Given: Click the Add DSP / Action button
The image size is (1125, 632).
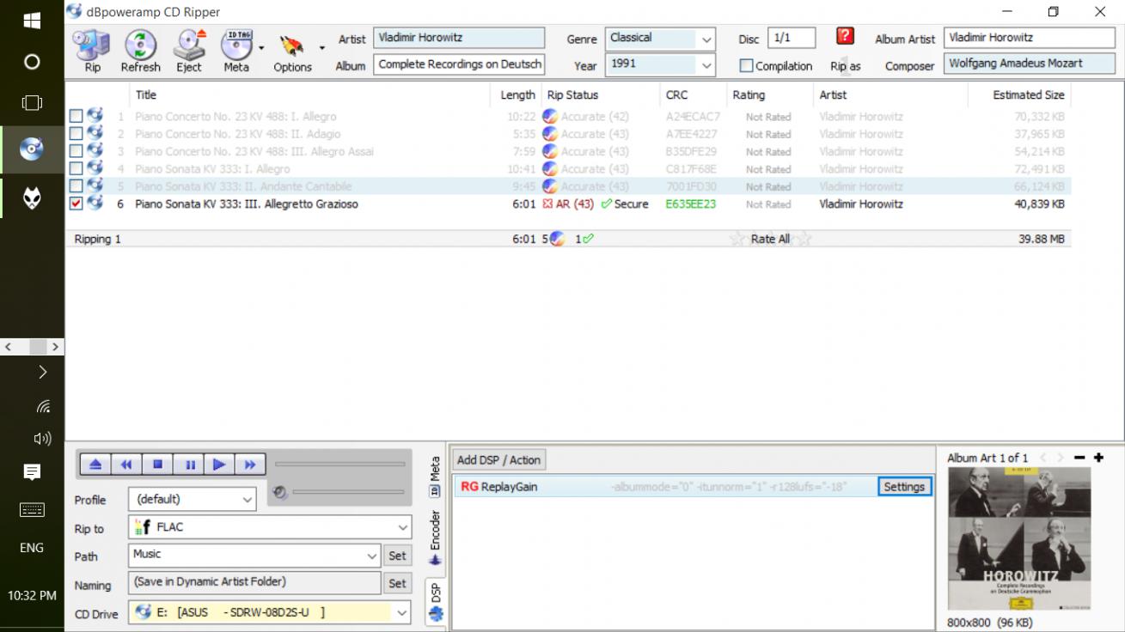Looking at the screenshot, I should coord(498,460).
